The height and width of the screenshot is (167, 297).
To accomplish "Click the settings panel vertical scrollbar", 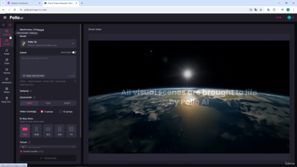I will 81,80.
